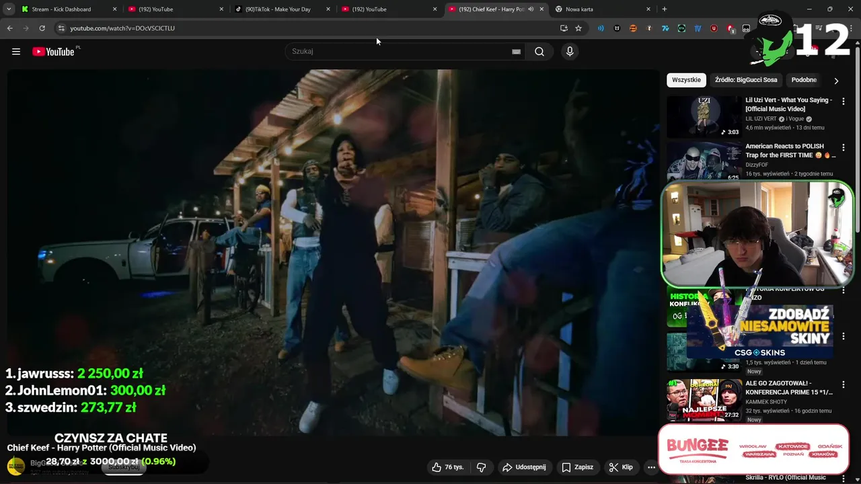Open options for ALE GO ZAGOTOWAŁ video

click(844, 385)
